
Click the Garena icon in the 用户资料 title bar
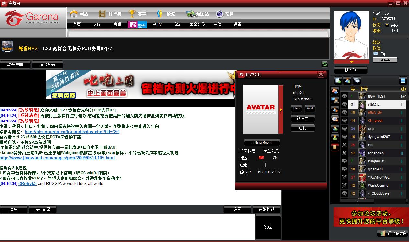point(241,75)
